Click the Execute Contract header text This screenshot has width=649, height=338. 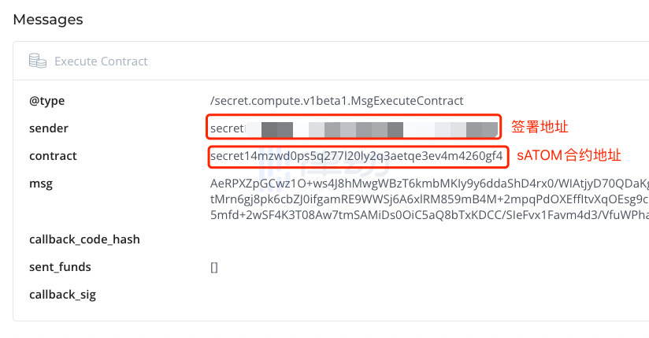point(101,61)
